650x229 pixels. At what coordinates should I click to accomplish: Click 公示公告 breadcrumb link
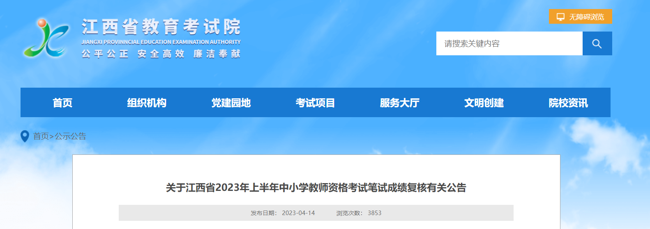pyautogui.click(x=71, y=136)
